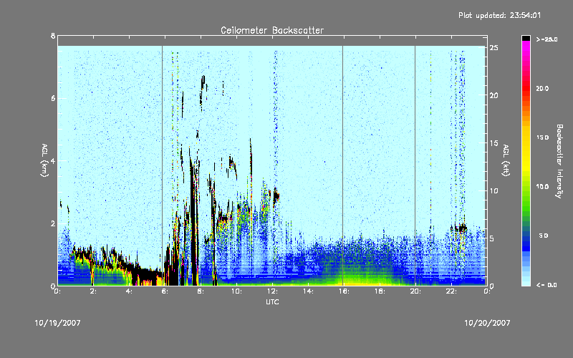Click the vertical gray line at 20 UTC
The width and height of the screenshot is (573, 358).
pos(415,165)
